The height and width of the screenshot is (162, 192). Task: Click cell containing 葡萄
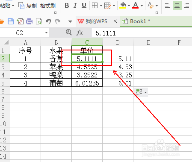click(x=56, y=83)
